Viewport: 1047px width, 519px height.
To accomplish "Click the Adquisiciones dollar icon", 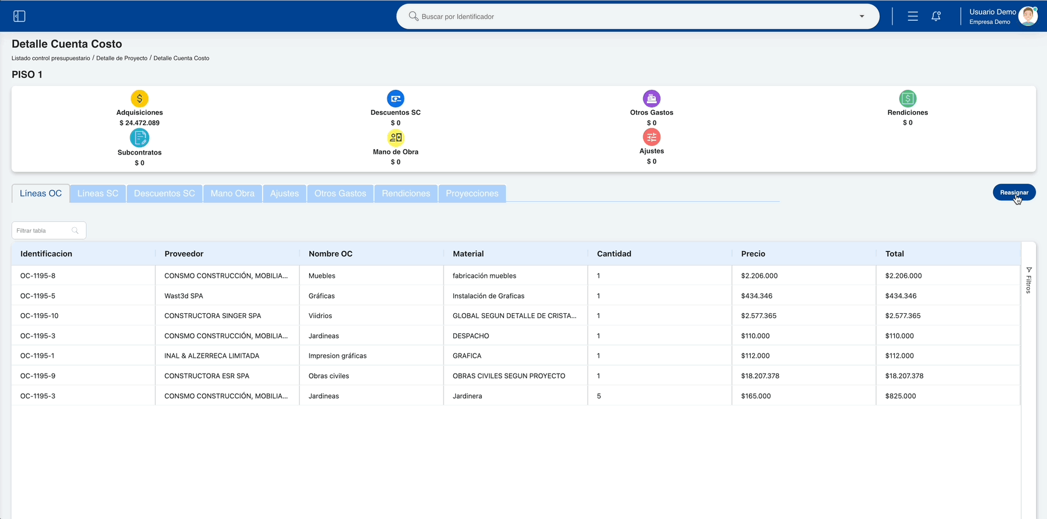I will click(x=139, y=98).
